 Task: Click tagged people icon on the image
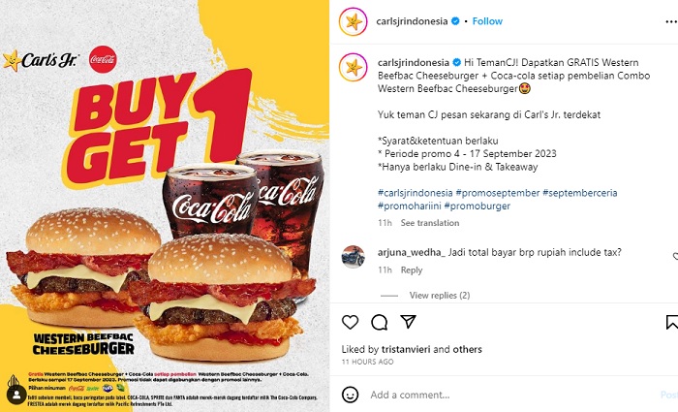[16, 395]
